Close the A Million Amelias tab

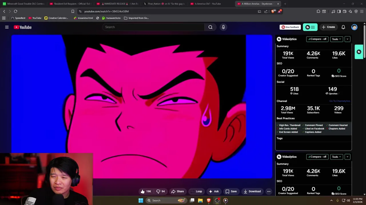pos(278,4)
